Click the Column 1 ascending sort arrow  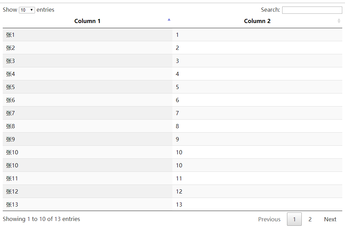tap(169, 20)
